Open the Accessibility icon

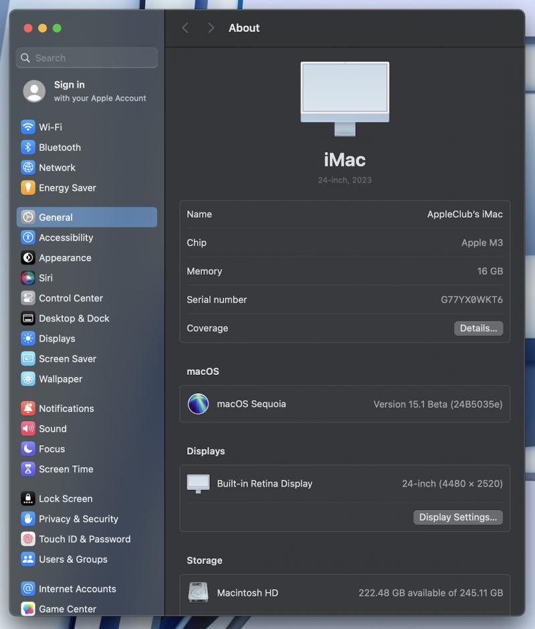point(28,237)
